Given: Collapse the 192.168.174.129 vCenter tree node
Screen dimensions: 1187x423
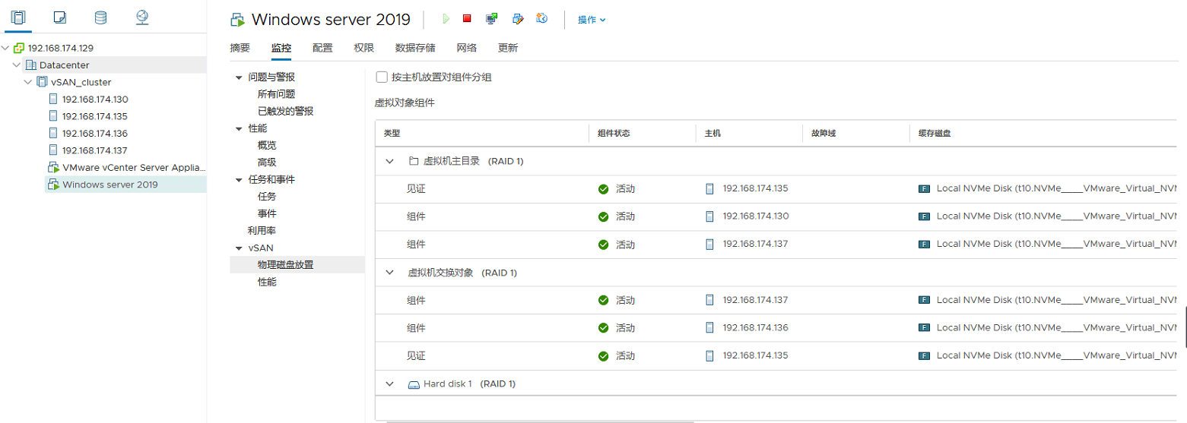Looking at the screenshot, I should tap(6, 48).
